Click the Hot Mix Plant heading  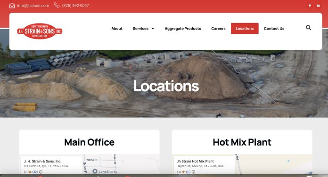[x=242, y=142]
